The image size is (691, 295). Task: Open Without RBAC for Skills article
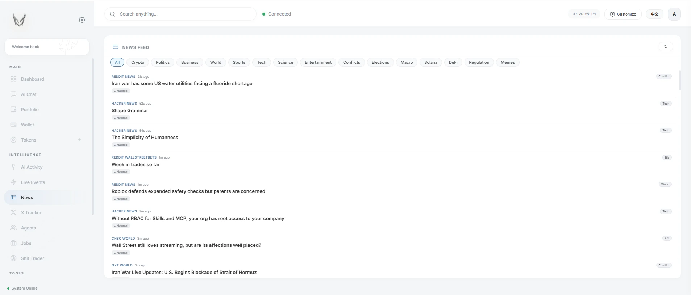(x=198, y=218)
